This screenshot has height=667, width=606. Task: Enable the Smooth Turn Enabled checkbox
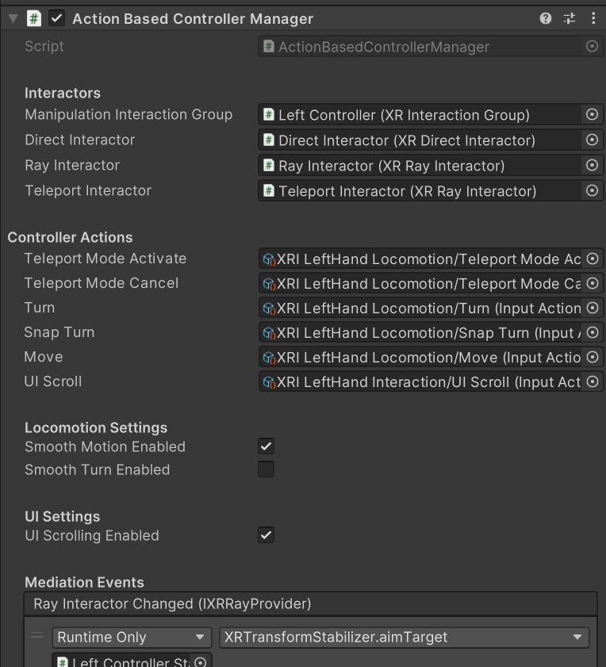tap(267, 470)
